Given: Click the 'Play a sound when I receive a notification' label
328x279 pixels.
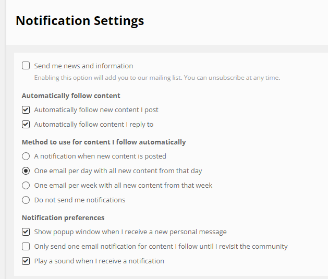Looking at the screenshot, I should point(99,261).
